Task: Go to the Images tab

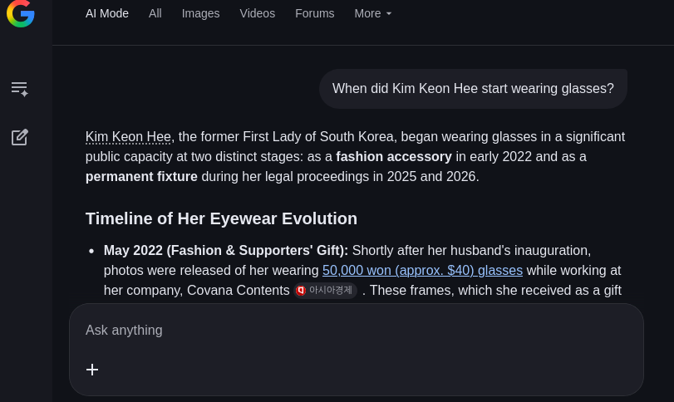Action: click(x=200, y=13)
